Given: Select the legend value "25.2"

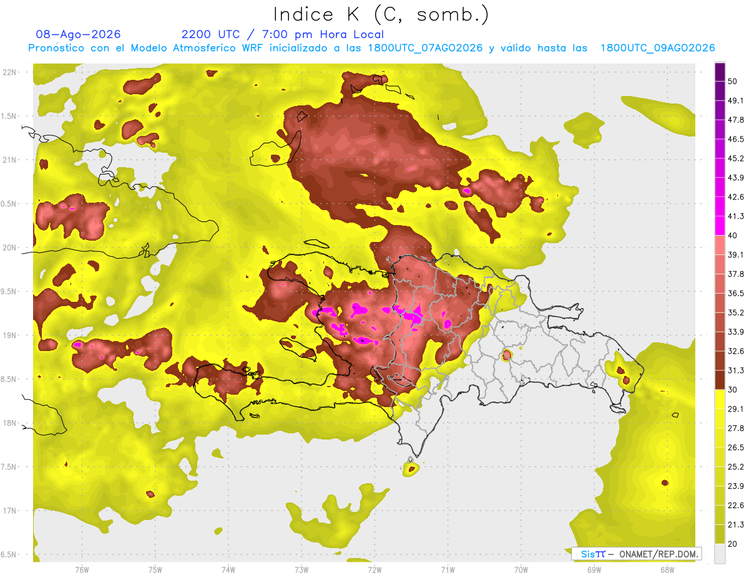Looking at the screenshot, I should 736,467.
